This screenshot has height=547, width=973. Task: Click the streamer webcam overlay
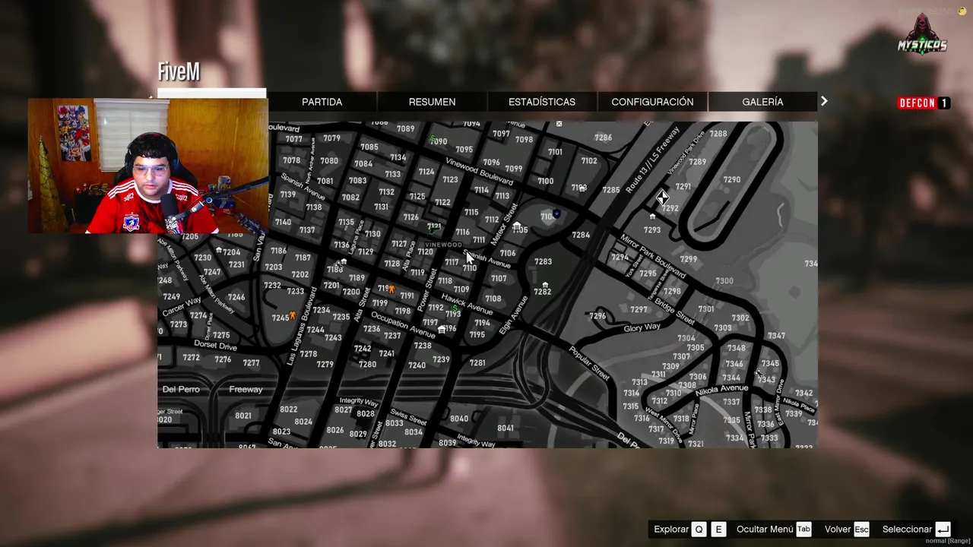[148, 166]
